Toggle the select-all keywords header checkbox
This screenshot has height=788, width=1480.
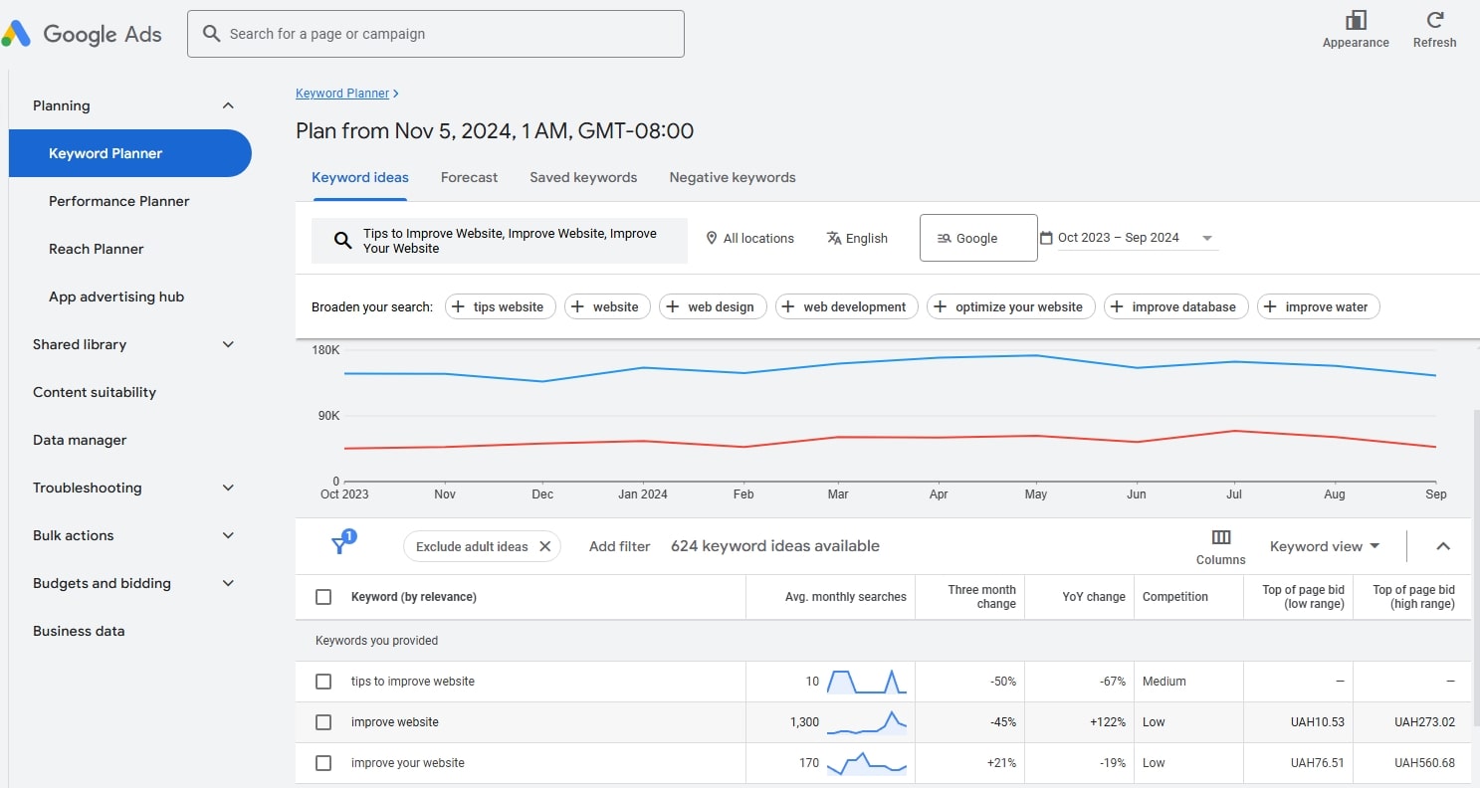[323, 597]
